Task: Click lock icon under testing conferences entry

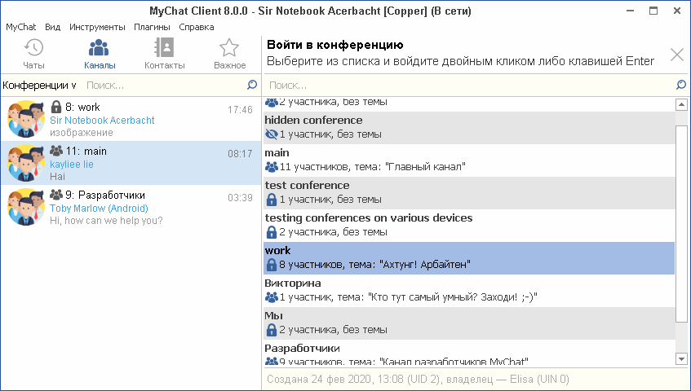Action: 272,232
